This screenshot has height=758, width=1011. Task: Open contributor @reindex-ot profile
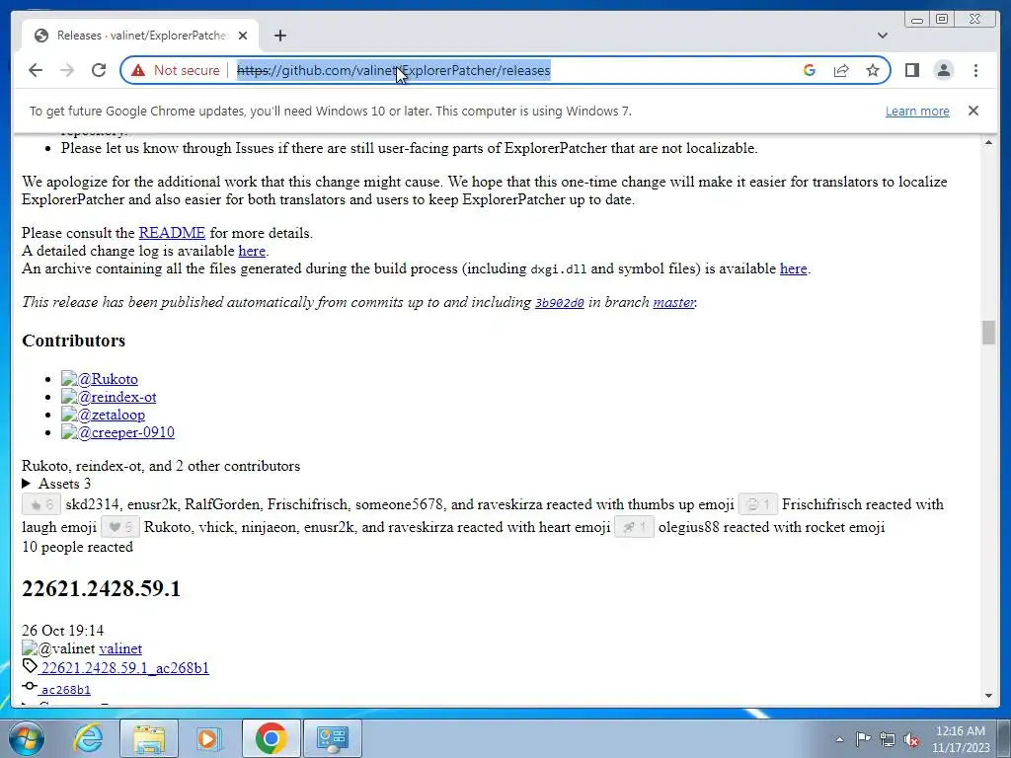click(x=109, y=397)
